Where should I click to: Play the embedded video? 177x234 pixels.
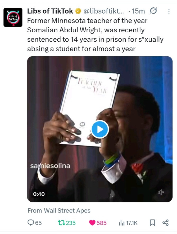[100, 129]
